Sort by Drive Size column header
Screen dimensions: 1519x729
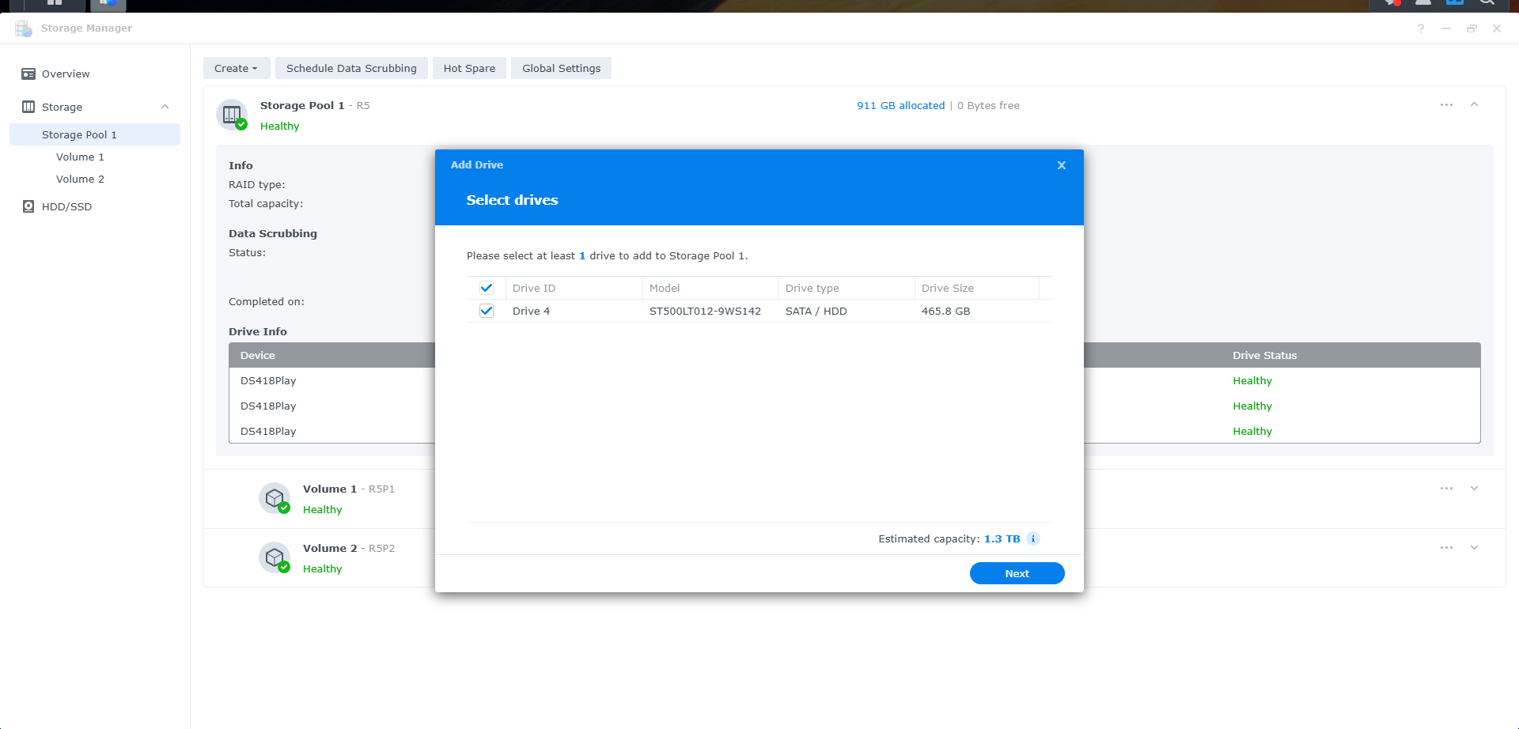977,288
